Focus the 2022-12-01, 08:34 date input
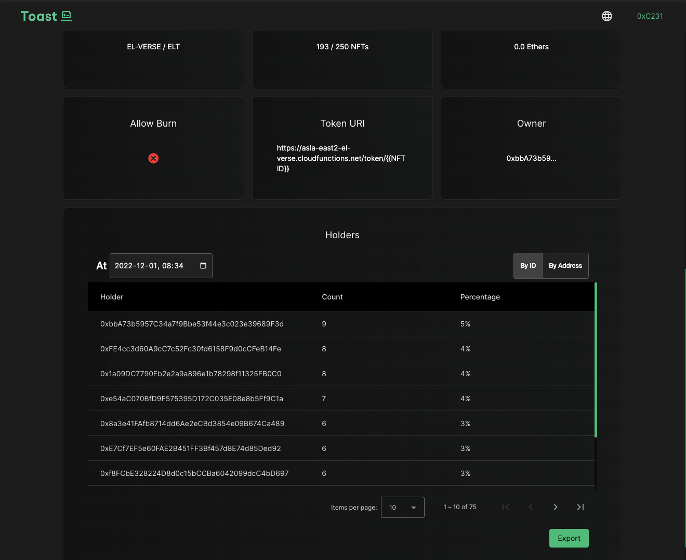This screenshot has width=686, height=560. pyautogui.click(x=161, y=266)
